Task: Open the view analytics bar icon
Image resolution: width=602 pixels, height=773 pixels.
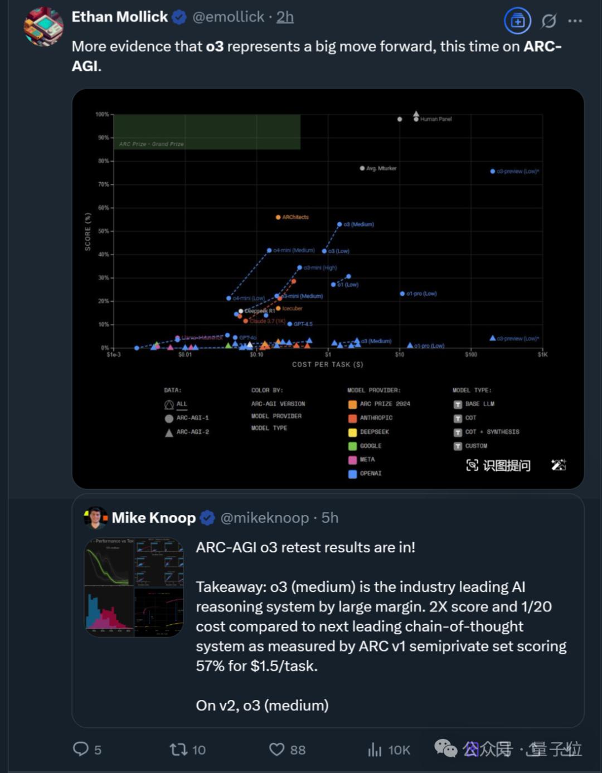Action: 375,750
